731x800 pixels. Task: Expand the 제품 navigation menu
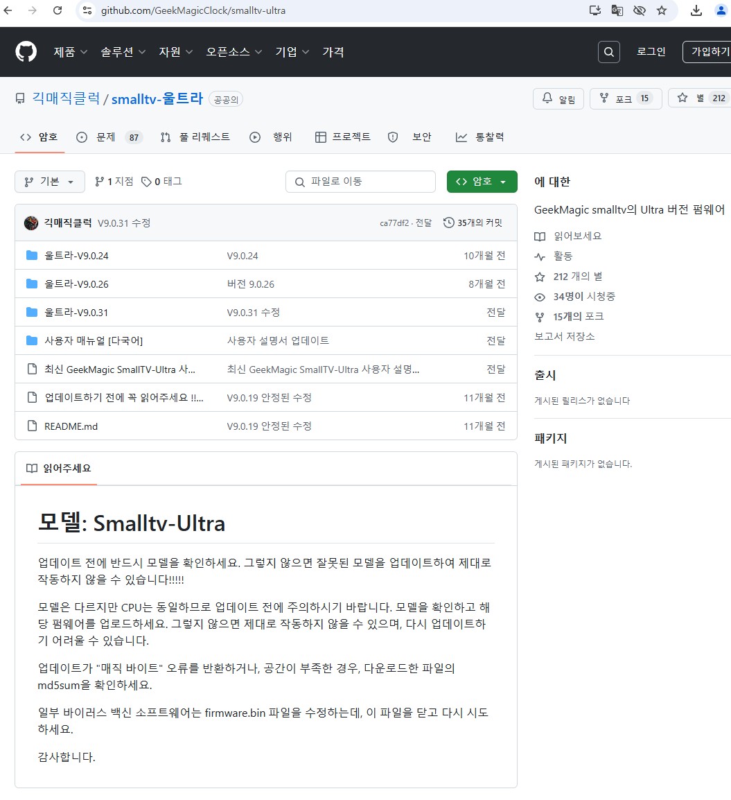tap(71, 51)
